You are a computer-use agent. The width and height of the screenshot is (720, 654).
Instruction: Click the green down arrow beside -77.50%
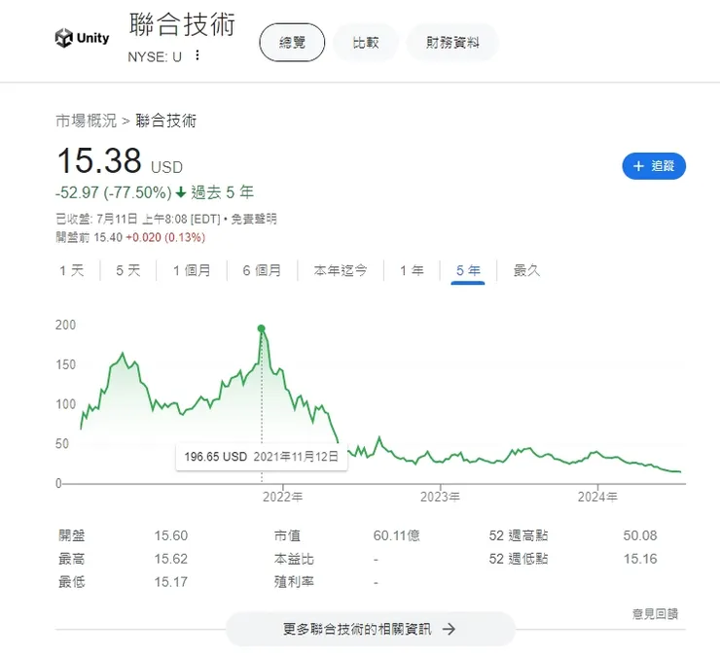pos(181,192)
